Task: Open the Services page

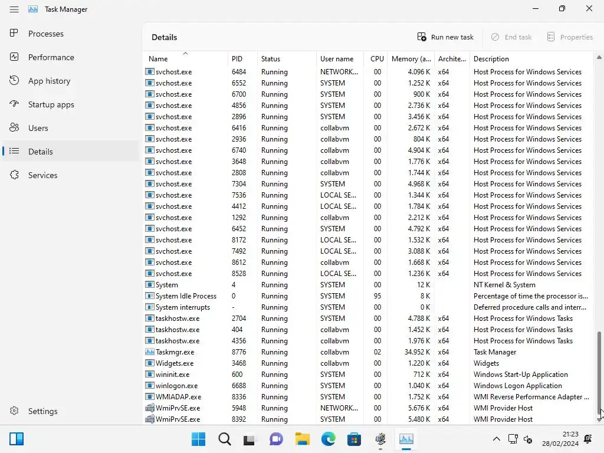Action: (x=70, y=175)
